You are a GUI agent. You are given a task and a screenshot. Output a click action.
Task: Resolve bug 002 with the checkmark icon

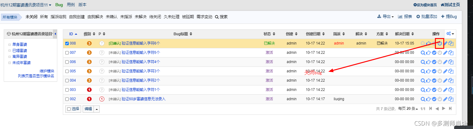click(x=434, y=99)
